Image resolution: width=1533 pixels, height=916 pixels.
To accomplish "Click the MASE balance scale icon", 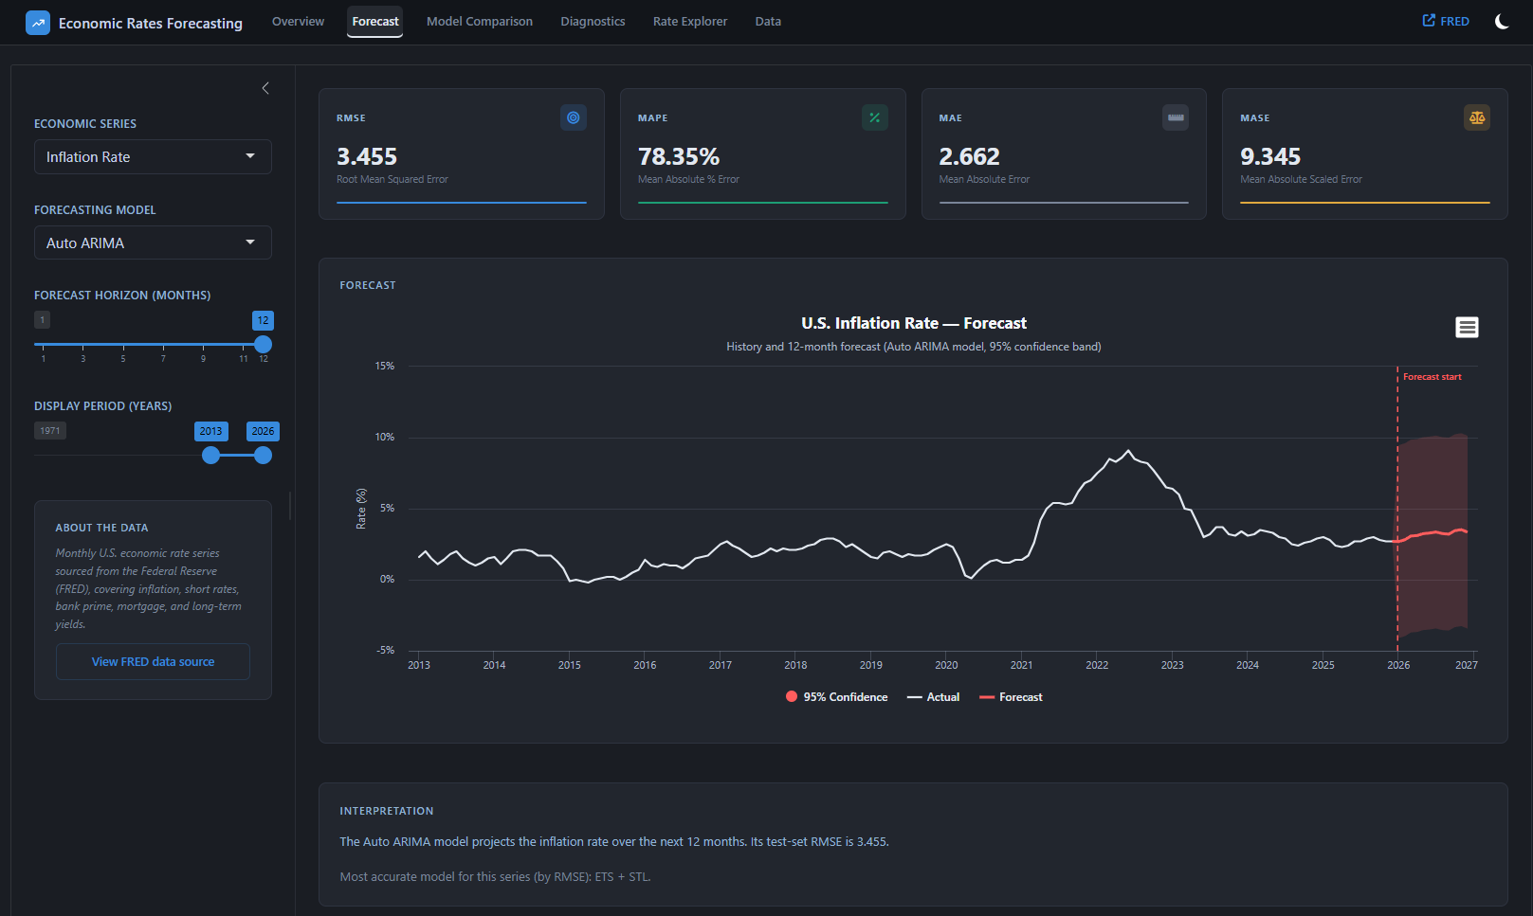I will tap(1477, 117).
